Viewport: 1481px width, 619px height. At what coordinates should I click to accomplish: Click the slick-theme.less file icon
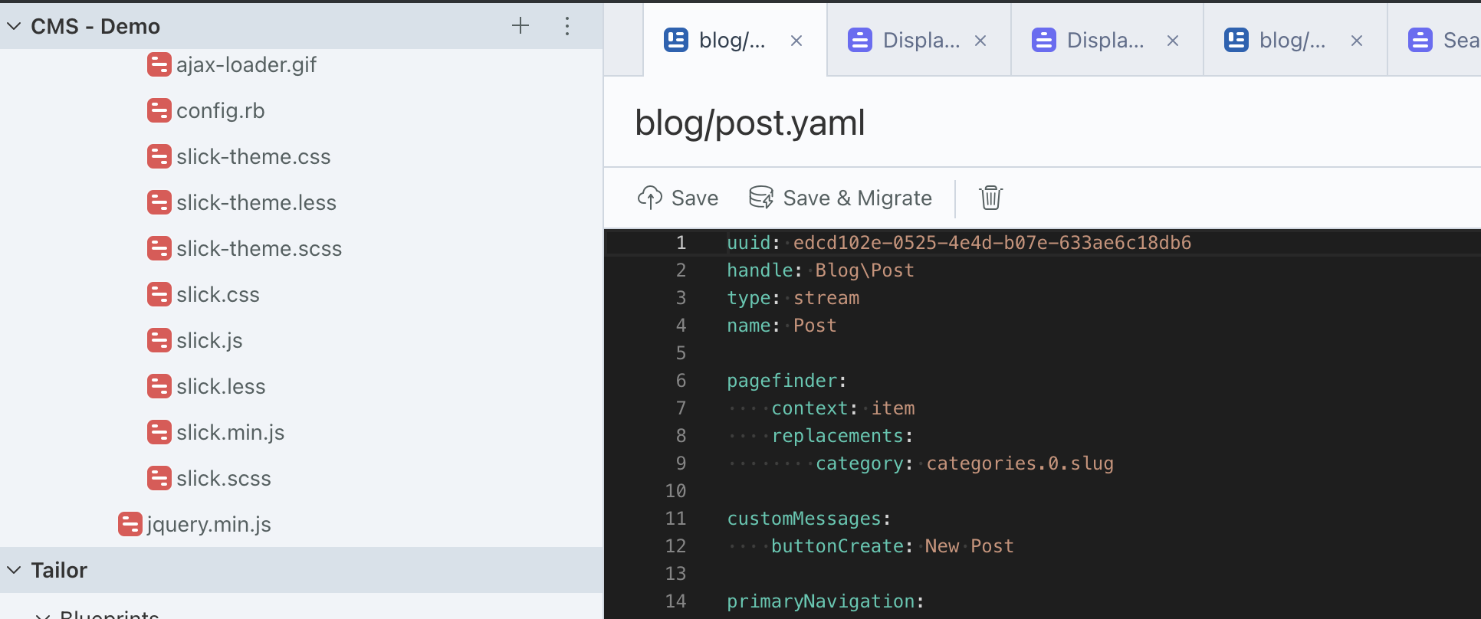[159, 202]
